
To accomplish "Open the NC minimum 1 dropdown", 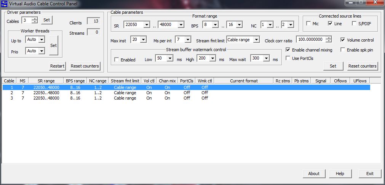I will coord(270,24).
